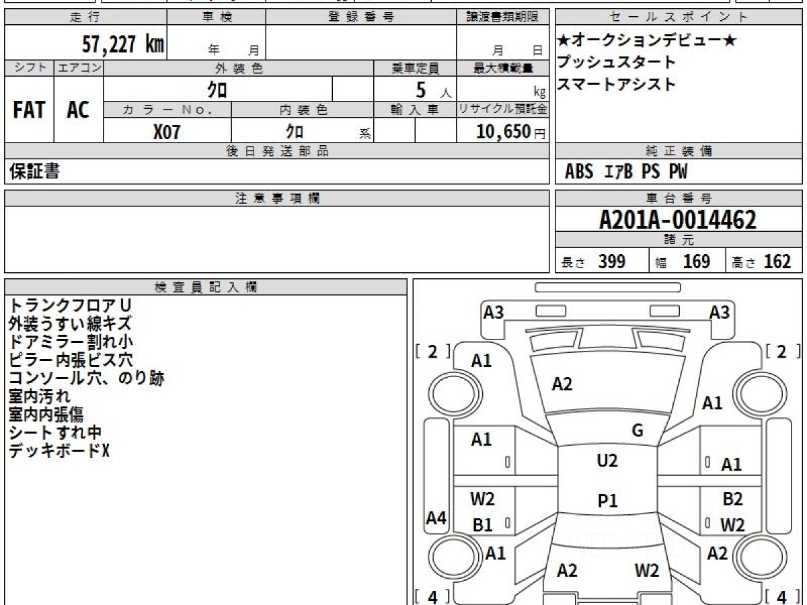Select the 諸元 header
Image resolution: width=807 pixels, height=605 pixels.
(679, 240)
